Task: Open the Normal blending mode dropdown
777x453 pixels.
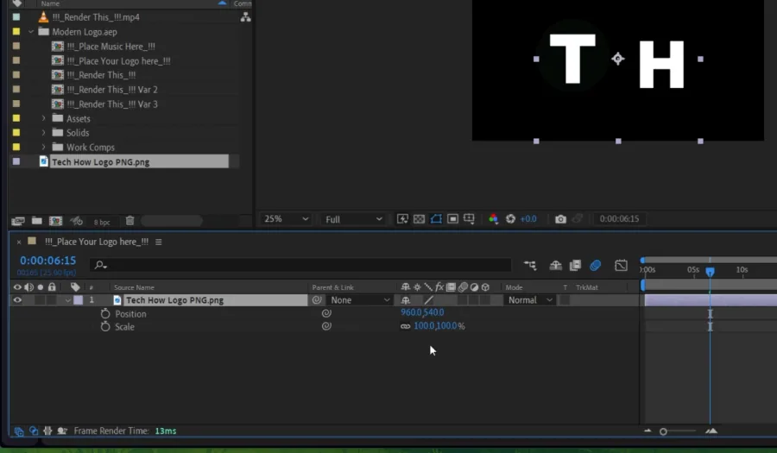Action: tap(529, 300)
